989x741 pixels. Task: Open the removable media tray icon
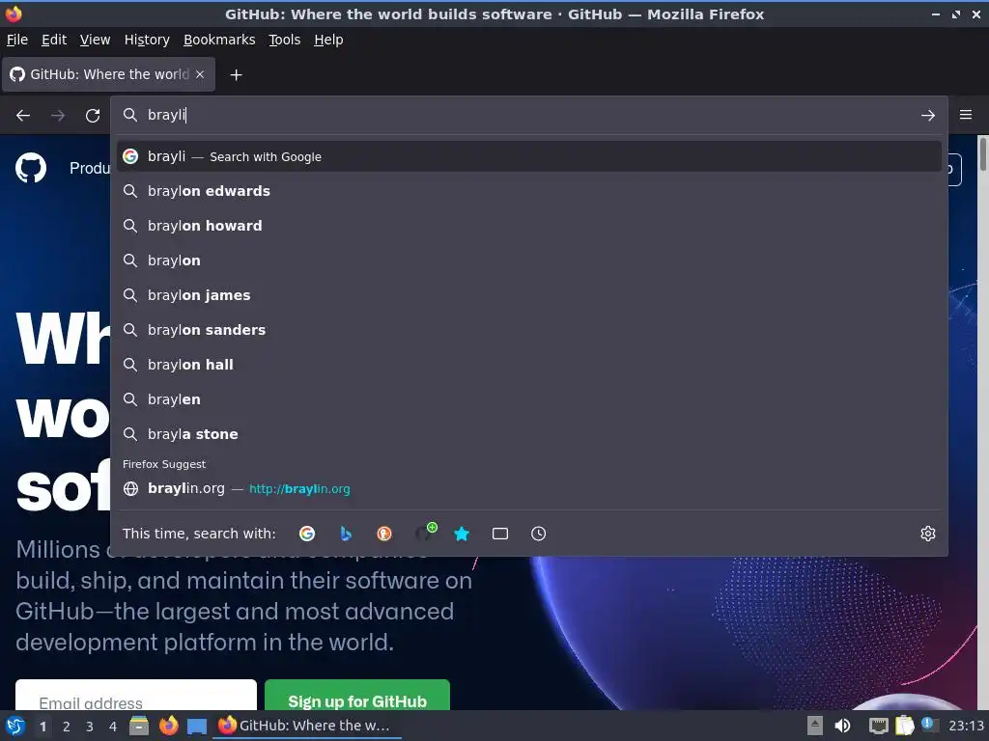(815, 726)
